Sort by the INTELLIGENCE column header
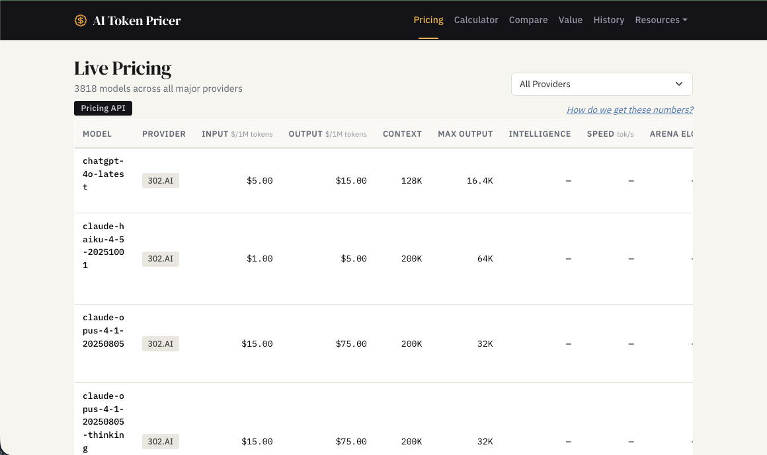 tap(540, 134)
